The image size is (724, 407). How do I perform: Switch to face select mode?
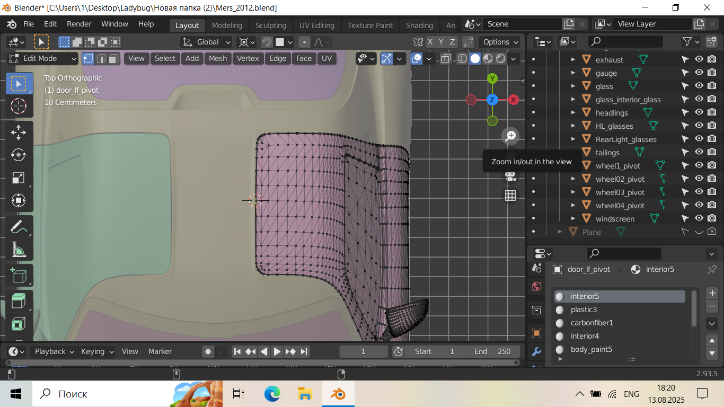[x=113, y=58]
